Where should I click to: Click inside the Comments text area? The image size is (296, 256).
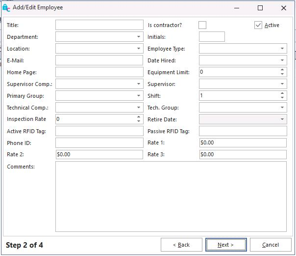171,197
